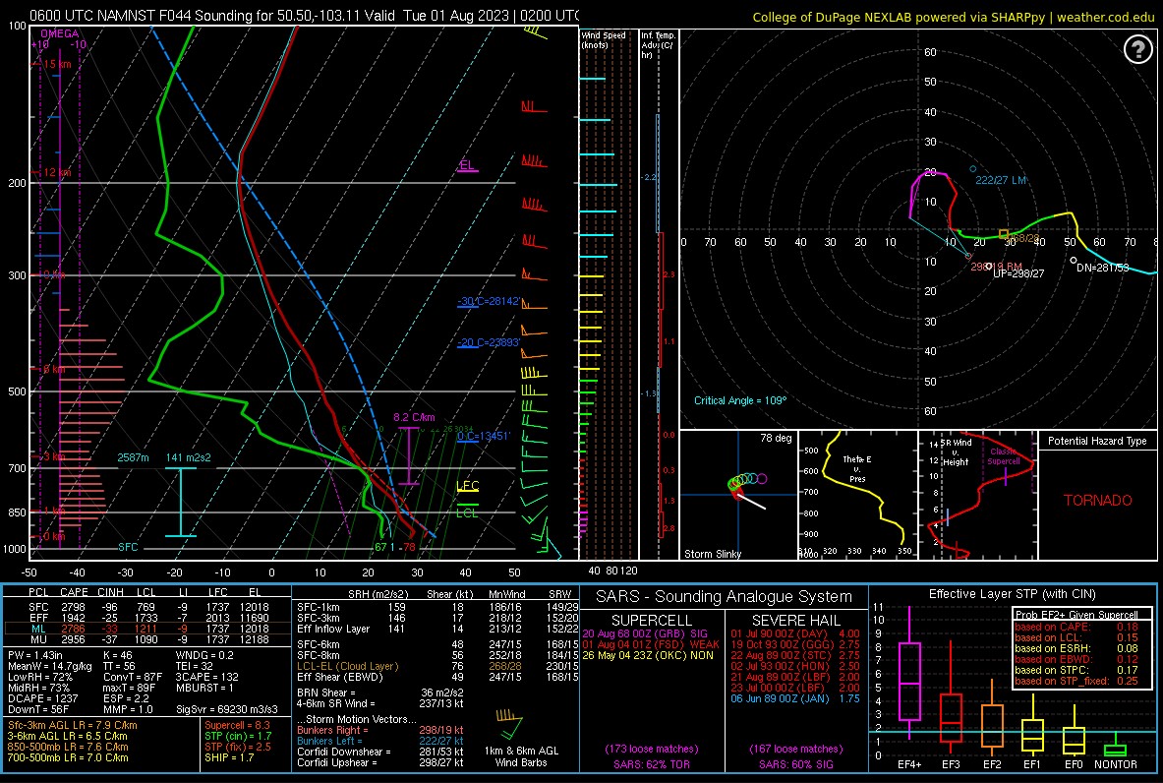Screen dimensions: 1163x783
Task: Click the EL marker on skew-T
Action: (467, 165)
